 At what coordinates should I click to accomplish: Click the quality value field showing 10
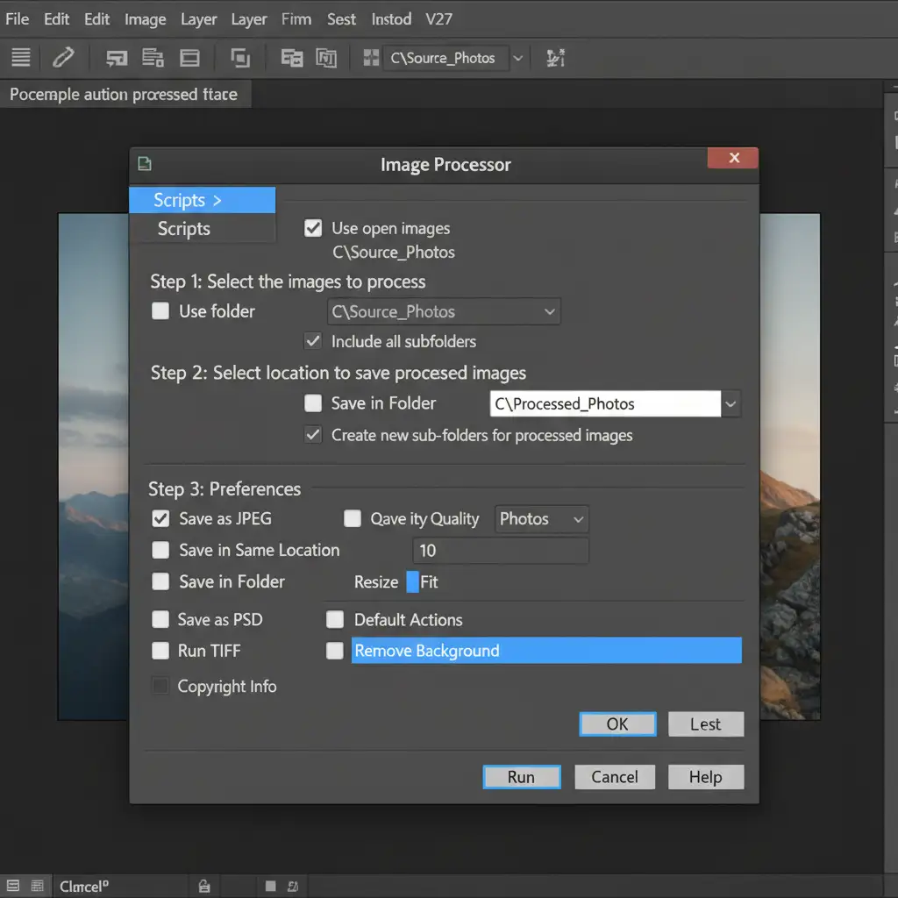click(x=500, y=551)
